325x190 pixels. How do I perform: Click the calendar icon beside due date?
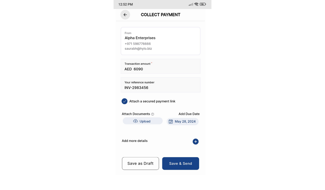[171, 121]
